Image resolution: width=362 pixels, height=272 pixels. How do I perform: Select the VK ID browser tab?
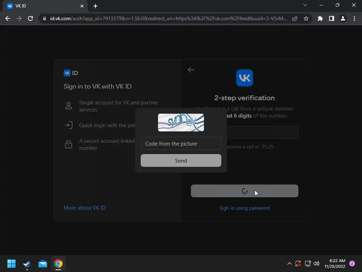45,6
